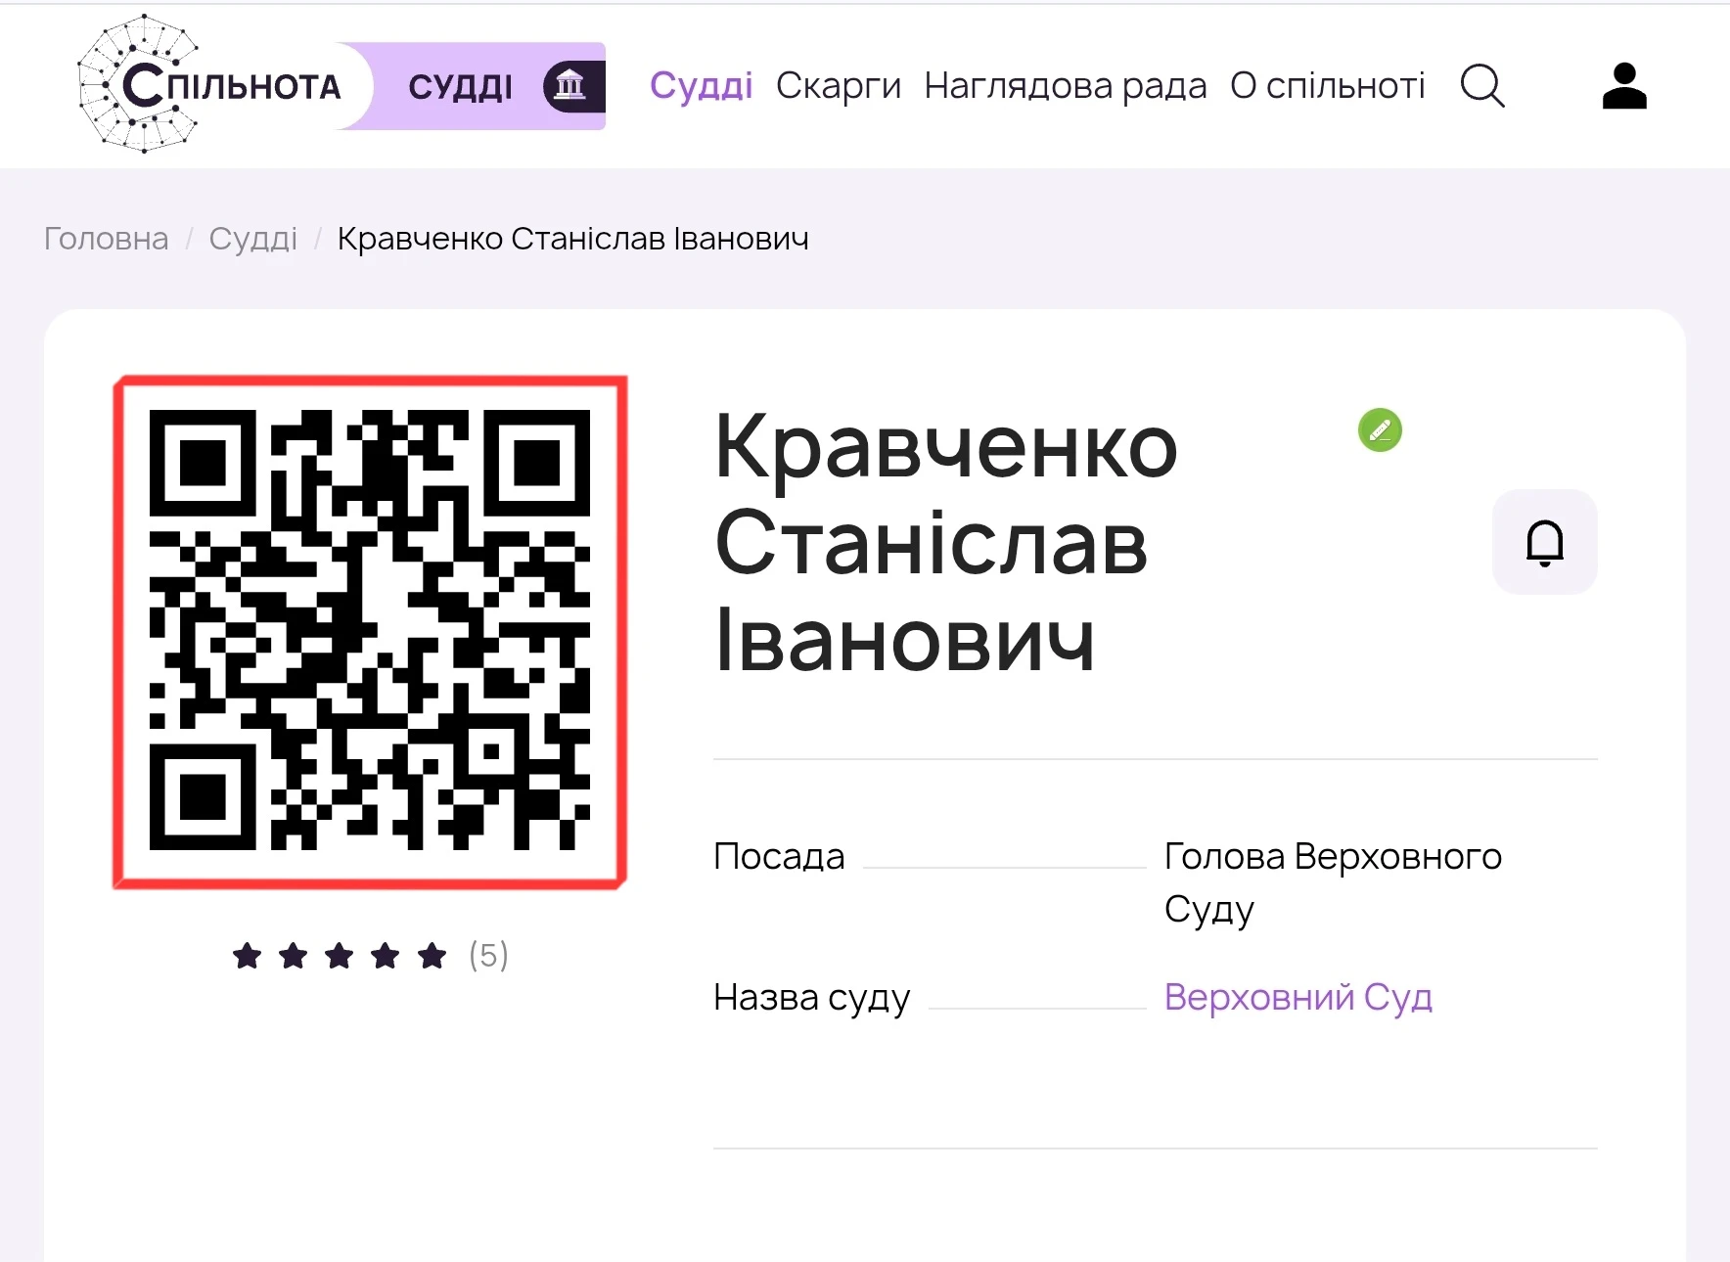Open the Верховний Суд court link
This screenshot has height=1262, width=1730.
click(x=1297, y=997)
